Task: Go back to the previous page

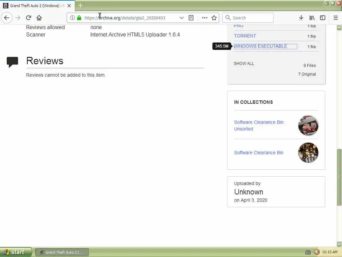Action: [x=7, y=18]
